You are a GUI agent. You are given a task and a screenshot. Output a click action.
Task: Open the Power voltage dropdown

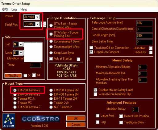click(x=37, y=17)
